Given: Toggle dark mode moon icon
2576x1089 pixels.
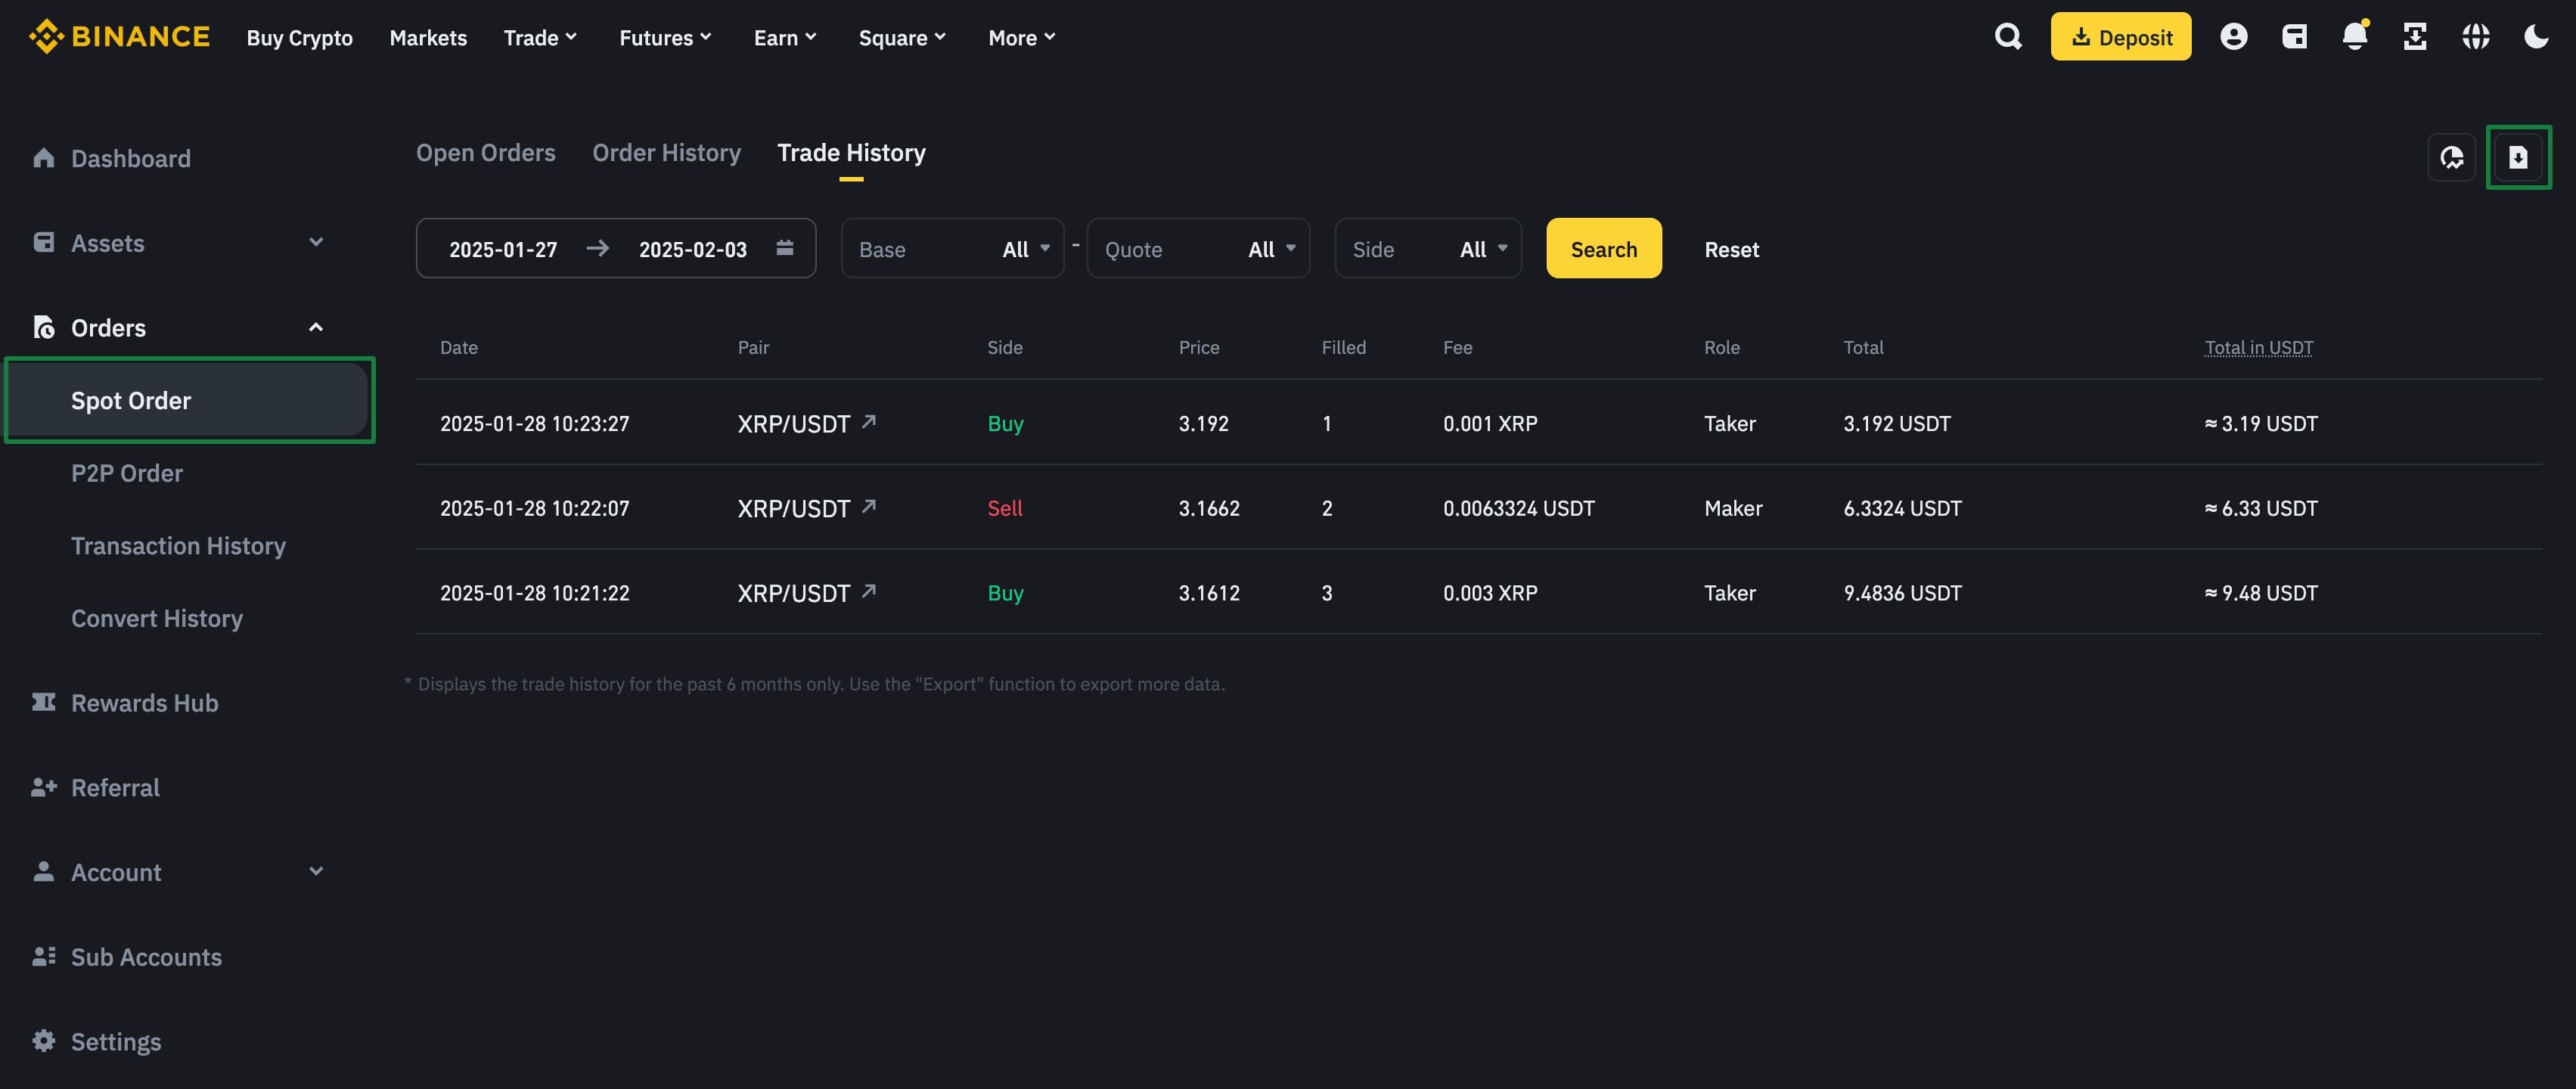Looking at the screenshot, I should [x=2535, y=37].
